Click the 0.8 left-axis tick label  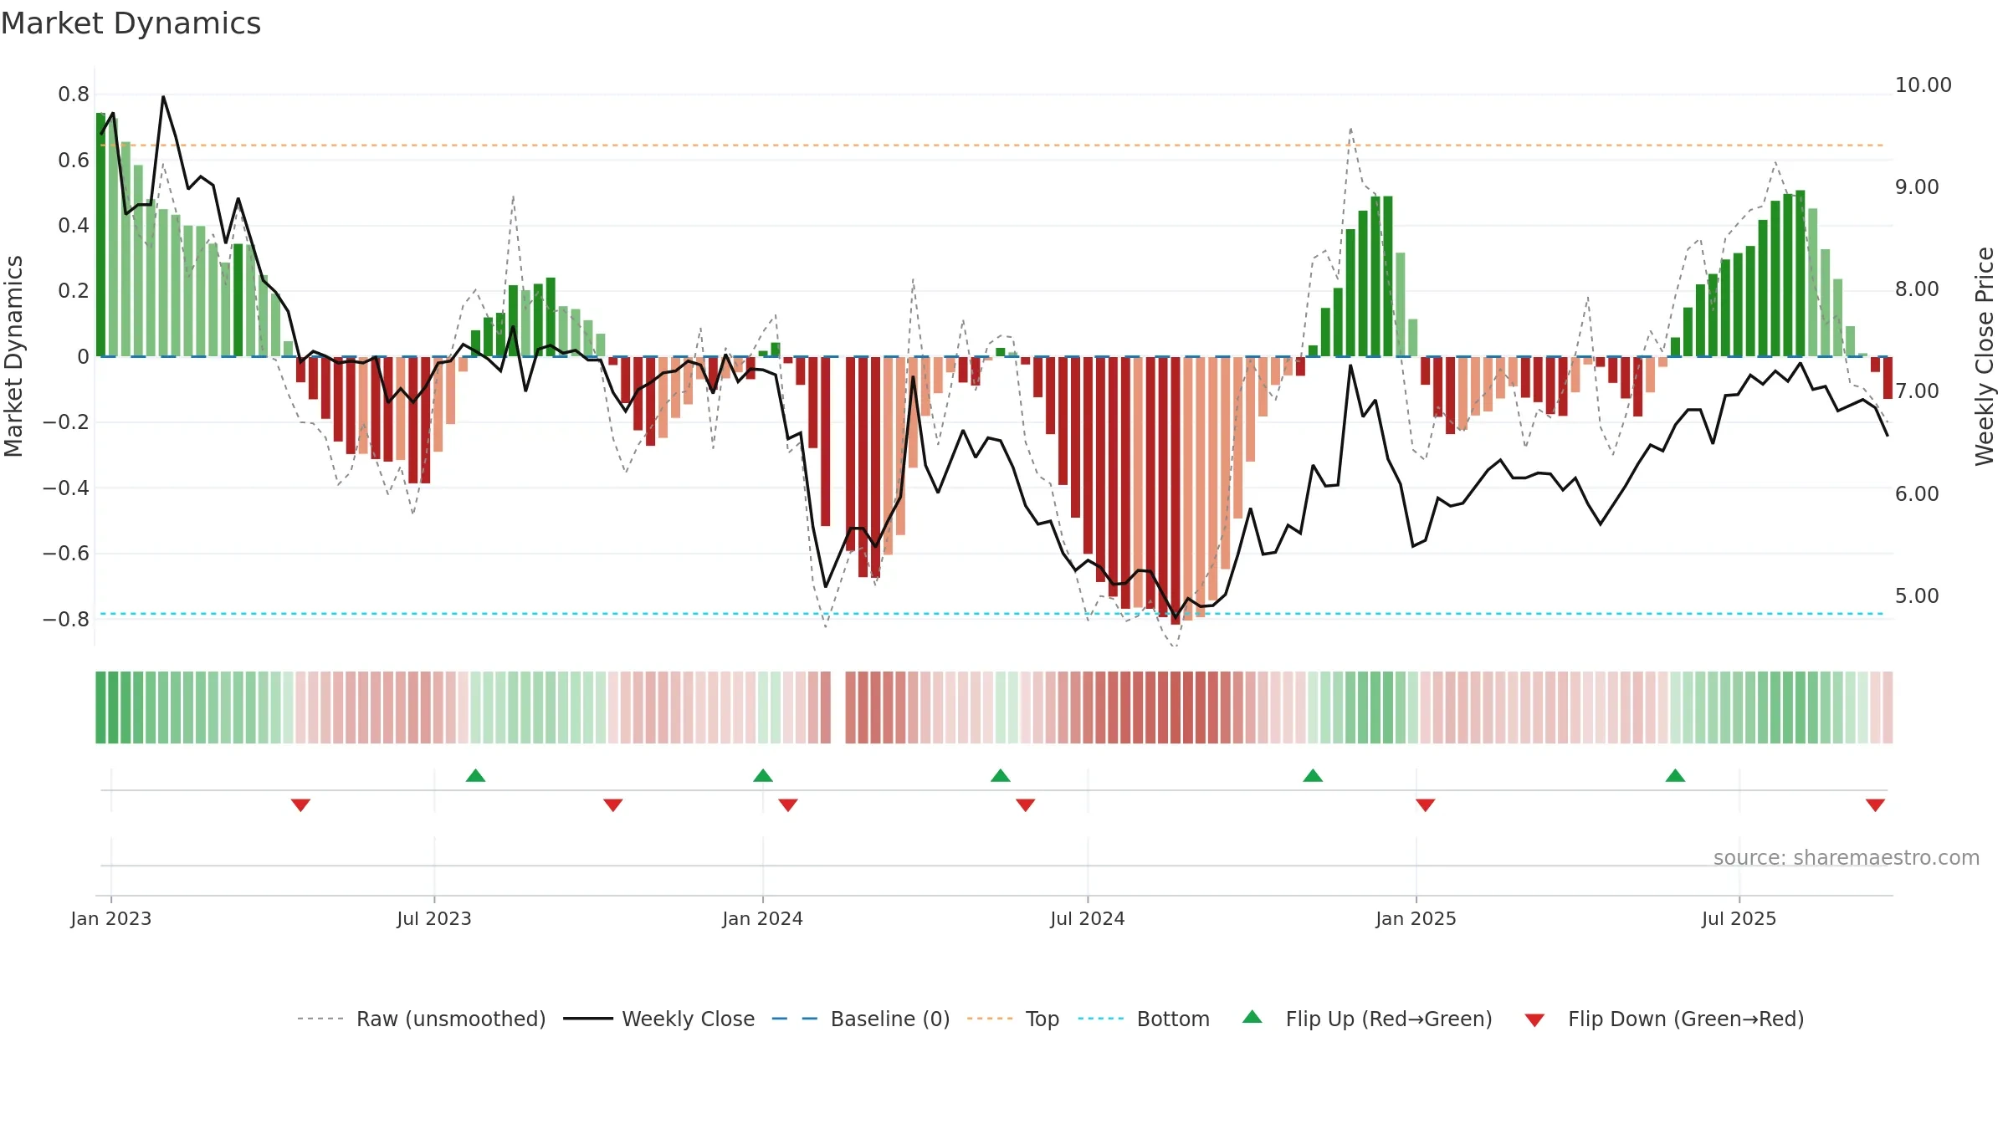tap(74, 95)
